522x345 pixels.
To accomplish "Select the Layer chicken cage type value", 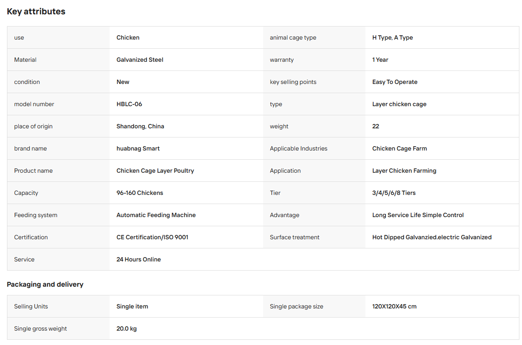I will pyautogui.click(x=399, y=104).
